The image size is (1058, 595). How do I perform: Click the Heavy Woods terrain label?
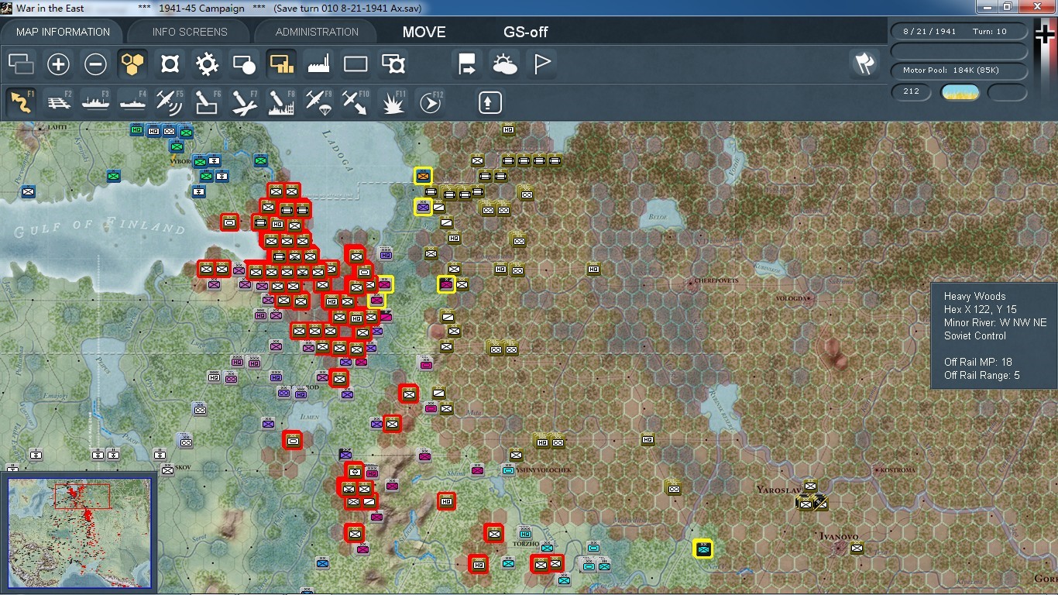click(x=975, y=296)
